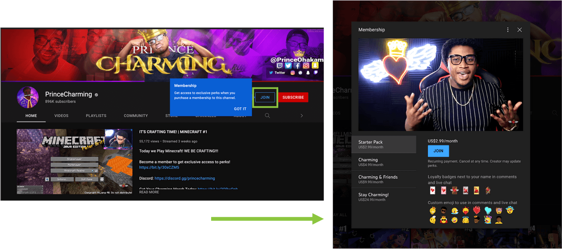Viewport: 562px width, 249px height.
Task: Click large yellow Snapchat icon in banner art
Action: [x=315, y=65]
